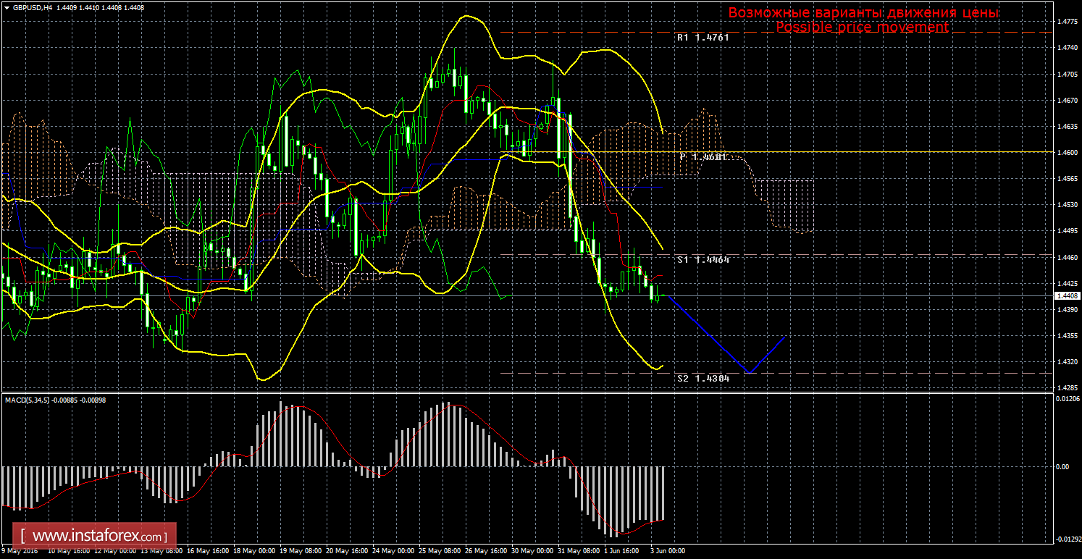Click the 1.4285 price axis label
1082x559 pixels.
click(x=1066, y=388)
